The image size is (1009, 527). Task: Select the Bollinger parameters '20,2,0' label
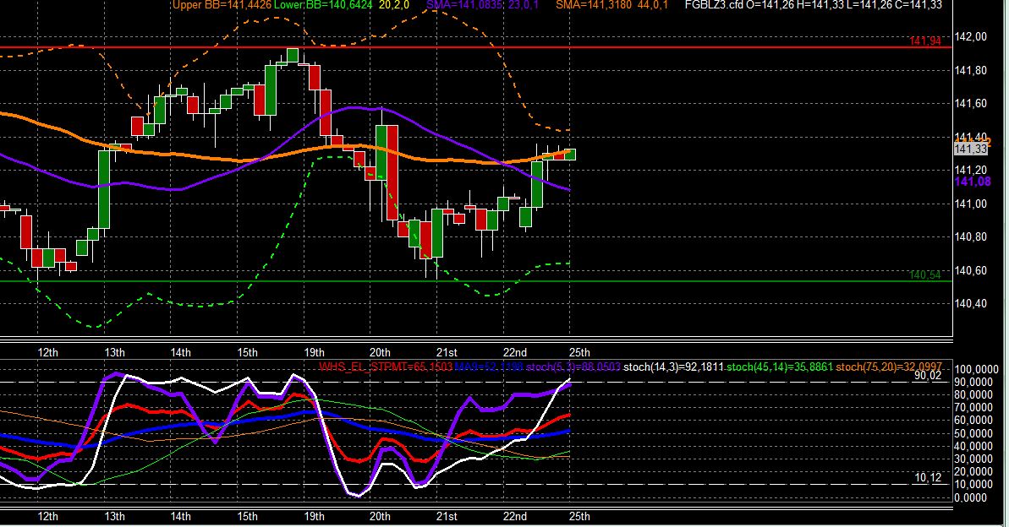394,5
